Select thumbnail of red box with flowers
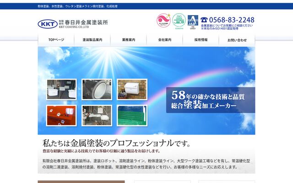Viewport: 293px width, 183px height. (61, 115)
